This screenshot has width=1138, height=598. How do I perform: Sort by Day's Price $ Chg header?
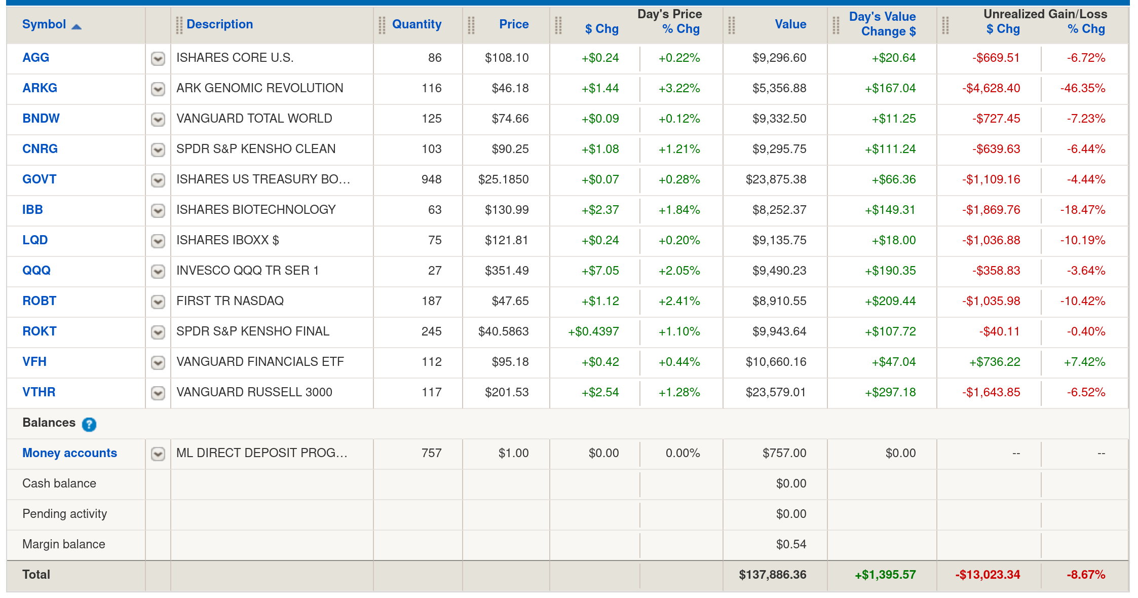[x=601, y=29]
